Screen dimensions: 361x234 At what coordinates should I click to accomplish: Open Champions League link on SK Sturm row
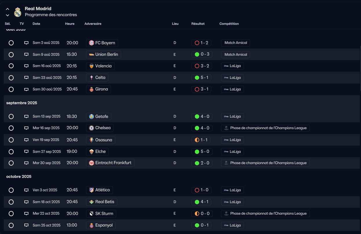click(x=265, y=214)
